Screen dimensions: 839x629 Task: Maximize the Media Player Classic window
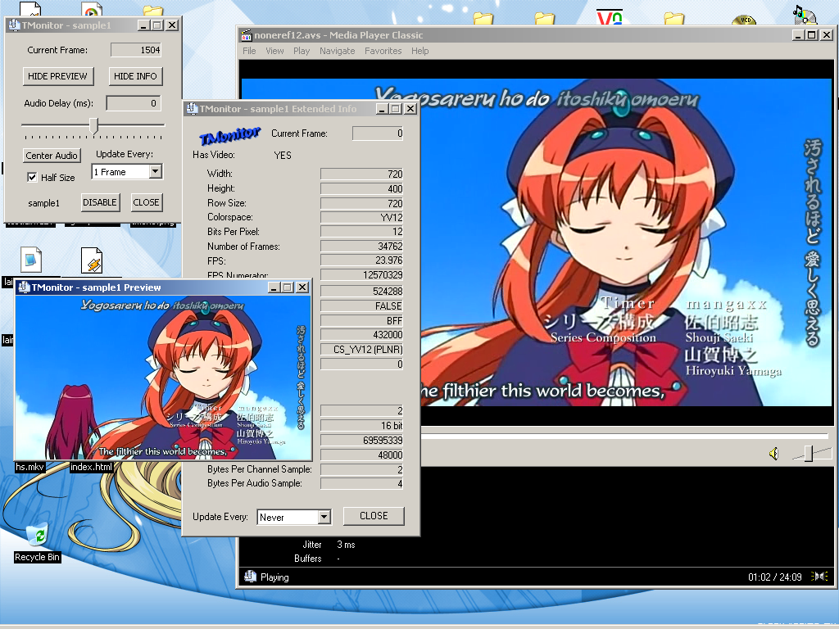coord(812,35)
